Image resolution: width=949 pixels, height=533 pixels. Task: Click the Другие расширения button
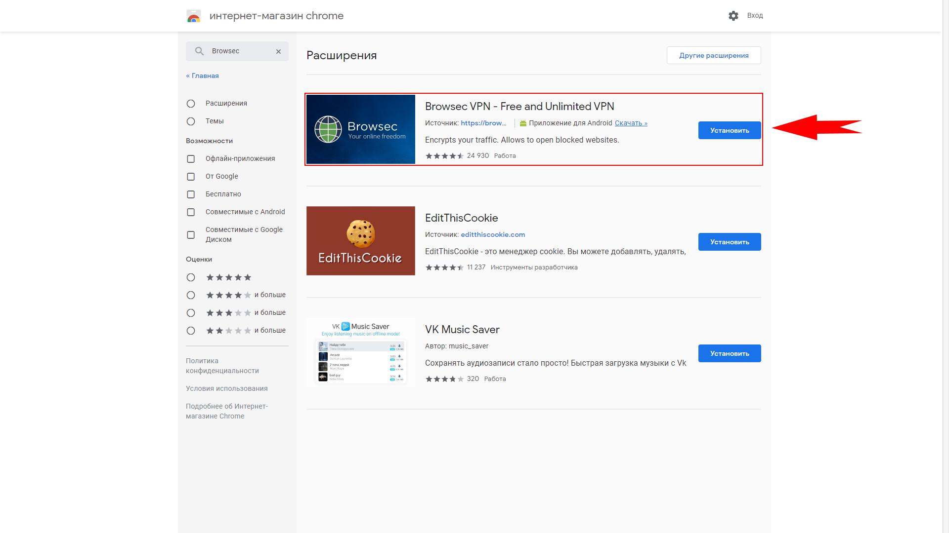[x=713, y=55]
